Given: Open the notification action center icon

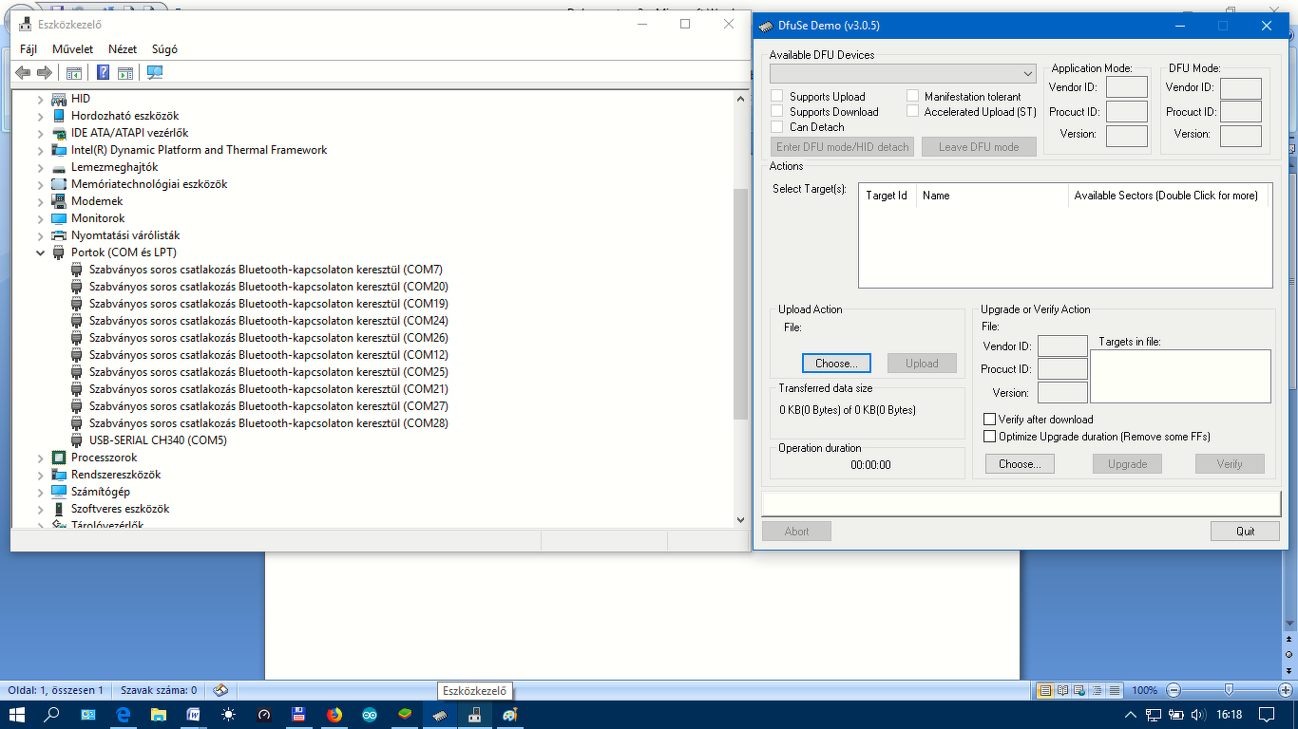Looking at the screenshot, I should (x=1267, y=715).
